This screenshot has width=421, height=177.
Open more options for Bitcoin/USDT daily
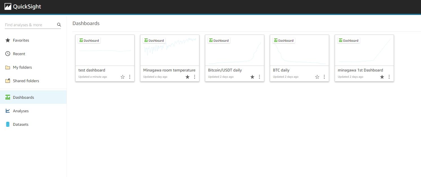[259, 77]
